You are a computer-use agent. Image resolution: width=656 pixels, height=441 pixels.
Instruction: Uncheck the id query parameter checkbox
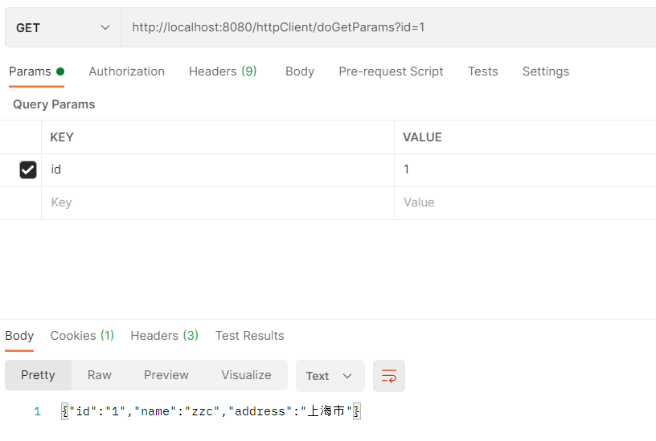click(x=28, y=169)
